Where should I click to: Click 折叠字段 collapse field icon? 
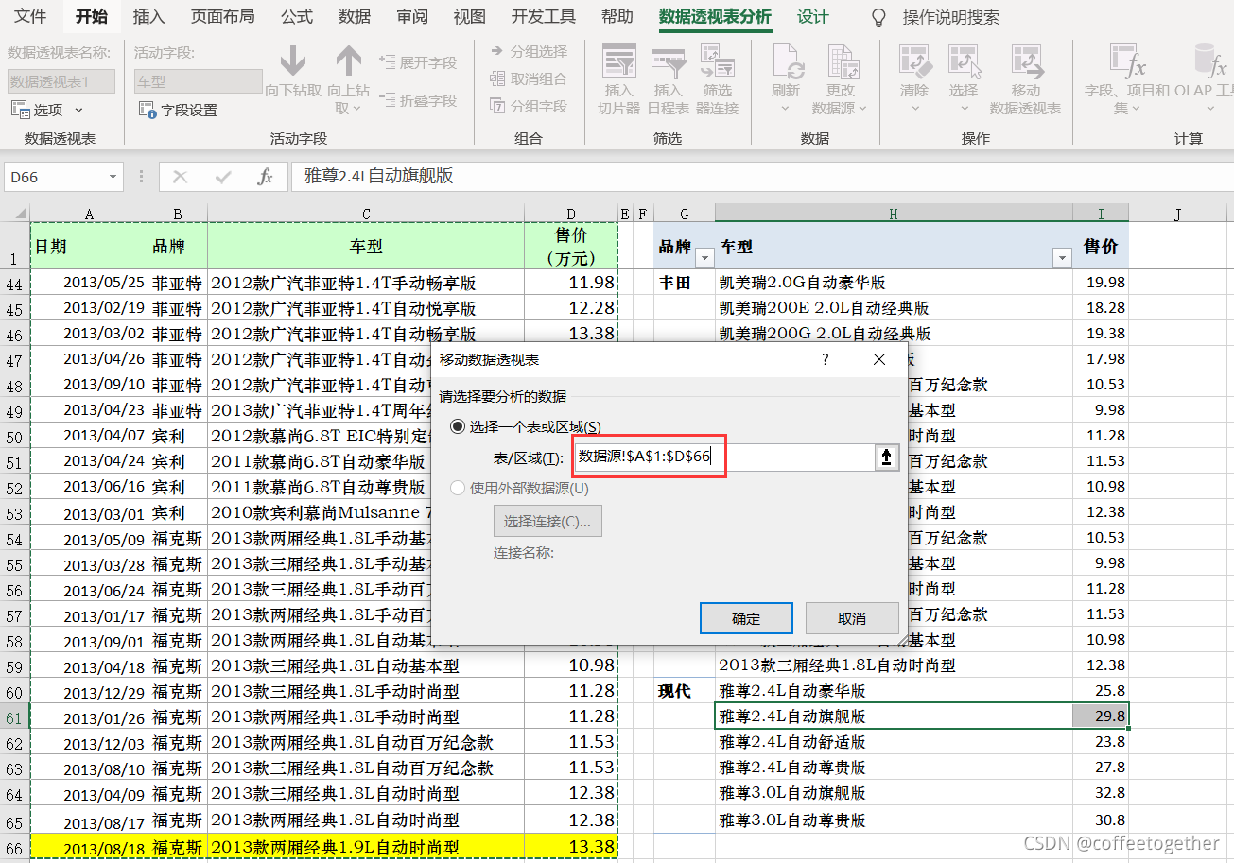[x=388, y=99]
